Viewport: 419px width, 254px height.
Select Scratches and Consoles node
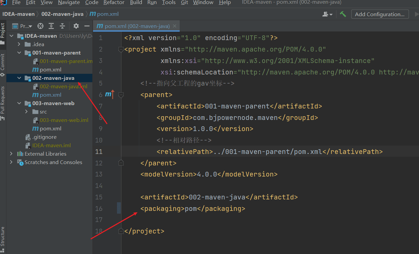coord(50,162)
